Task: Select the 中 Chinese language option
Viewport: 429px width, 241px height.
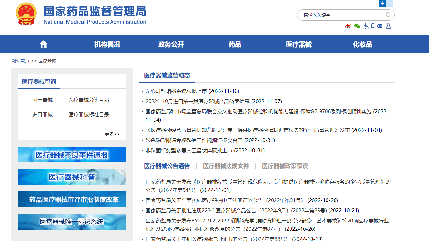Action: click(x=382, y=3)
